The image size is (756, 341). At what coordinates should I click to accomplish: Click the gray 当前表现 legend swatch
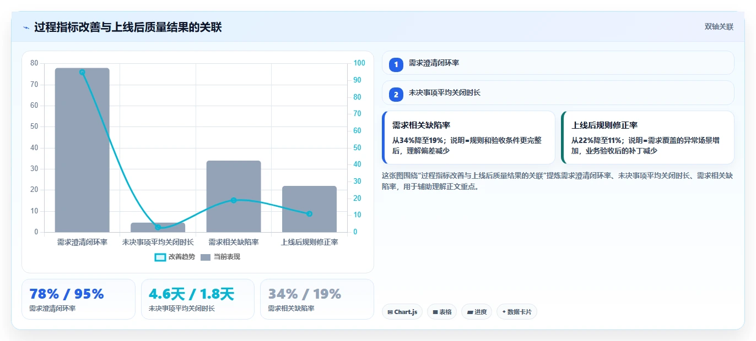pyautogui.click(x=206, y=257)
